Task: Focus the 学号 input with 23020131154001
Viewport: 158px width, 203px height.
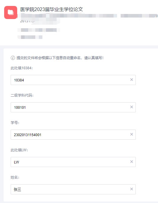Action: [x=73, y=135]
